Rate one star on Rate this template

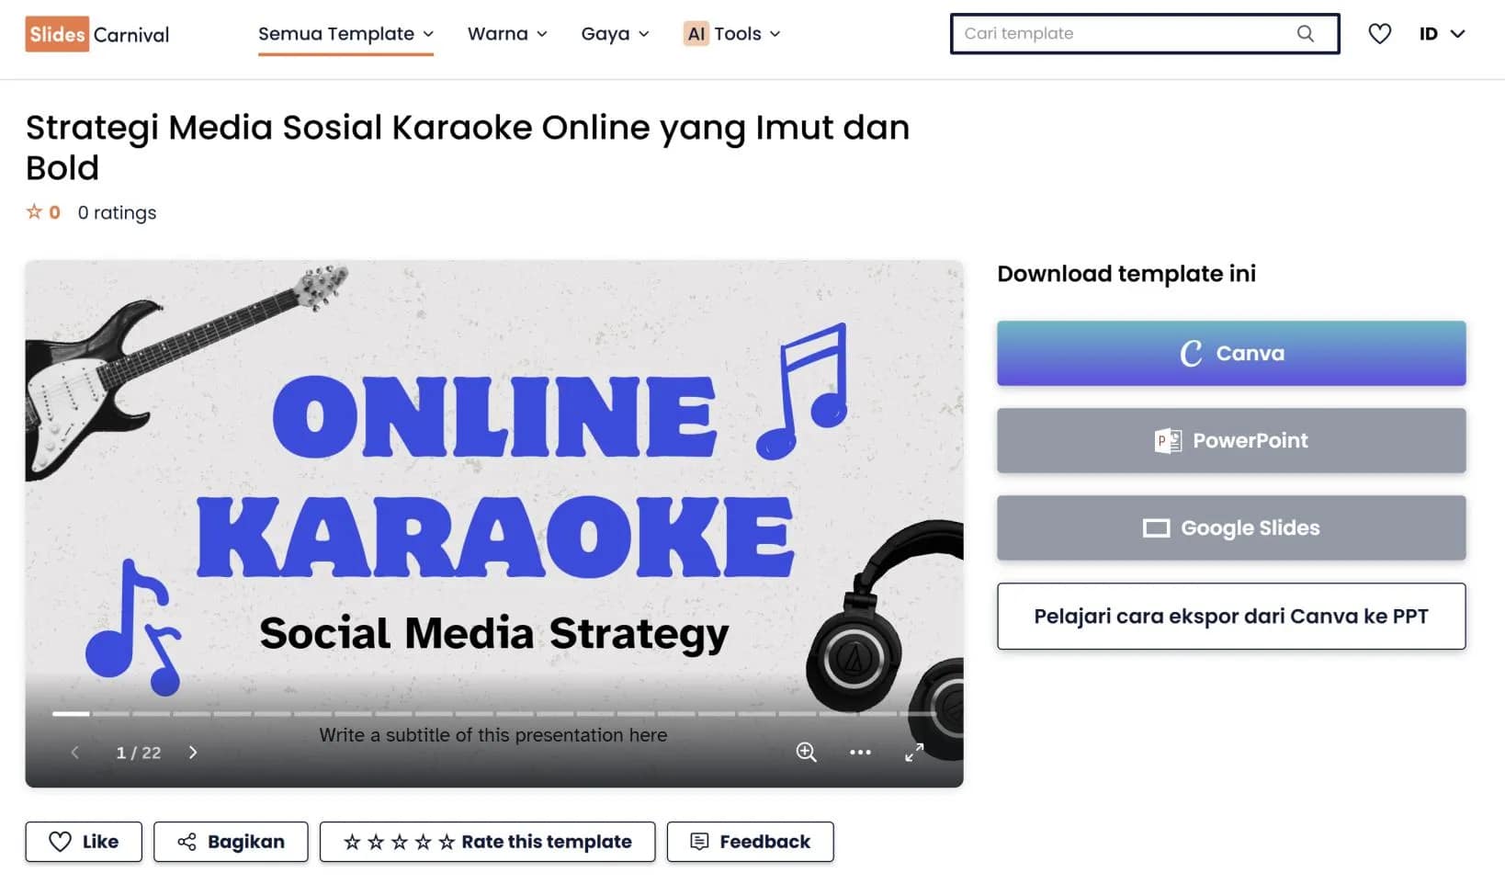point(352,841)
